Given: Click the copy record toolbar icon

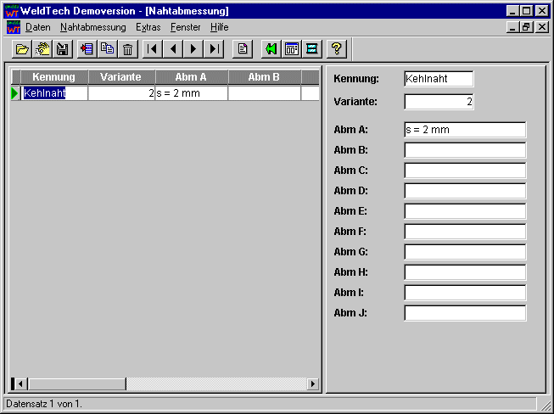Looking at the screenshot, I should [107, 49].
